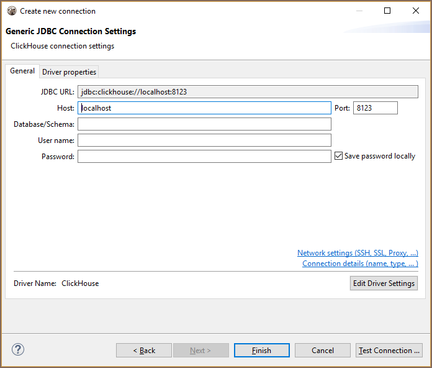Screen dimensions: 432x368
Task: Open Network settings (SSH, SSL, Proxy) link
Action: (x=358, y=253)
